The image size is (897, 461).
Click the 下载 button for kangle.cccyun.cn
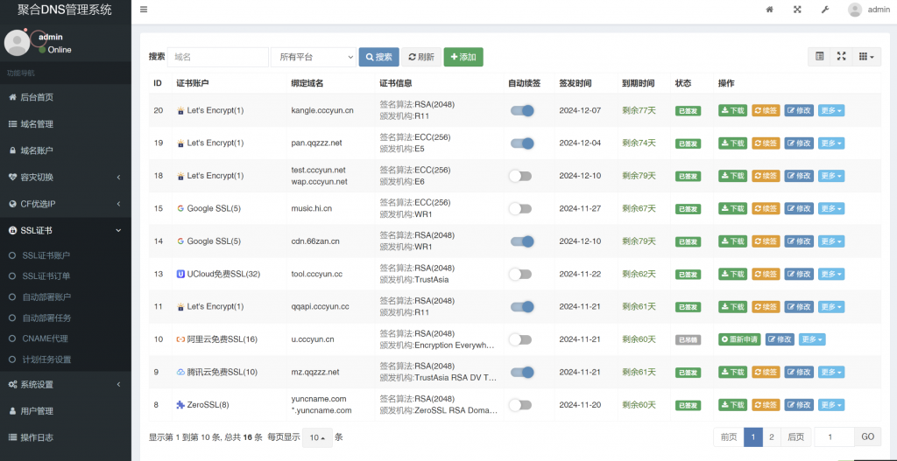click(733, 110)
